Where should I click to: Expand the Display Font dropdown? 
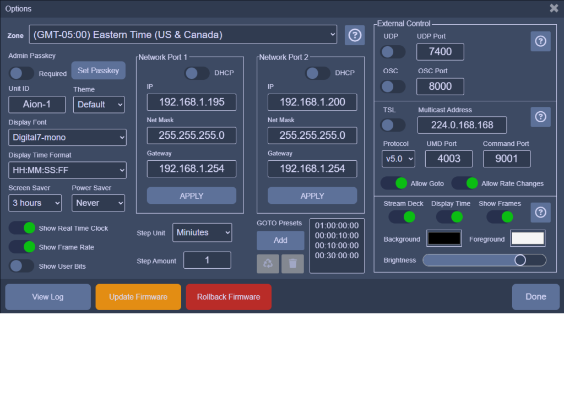[67, 137]
